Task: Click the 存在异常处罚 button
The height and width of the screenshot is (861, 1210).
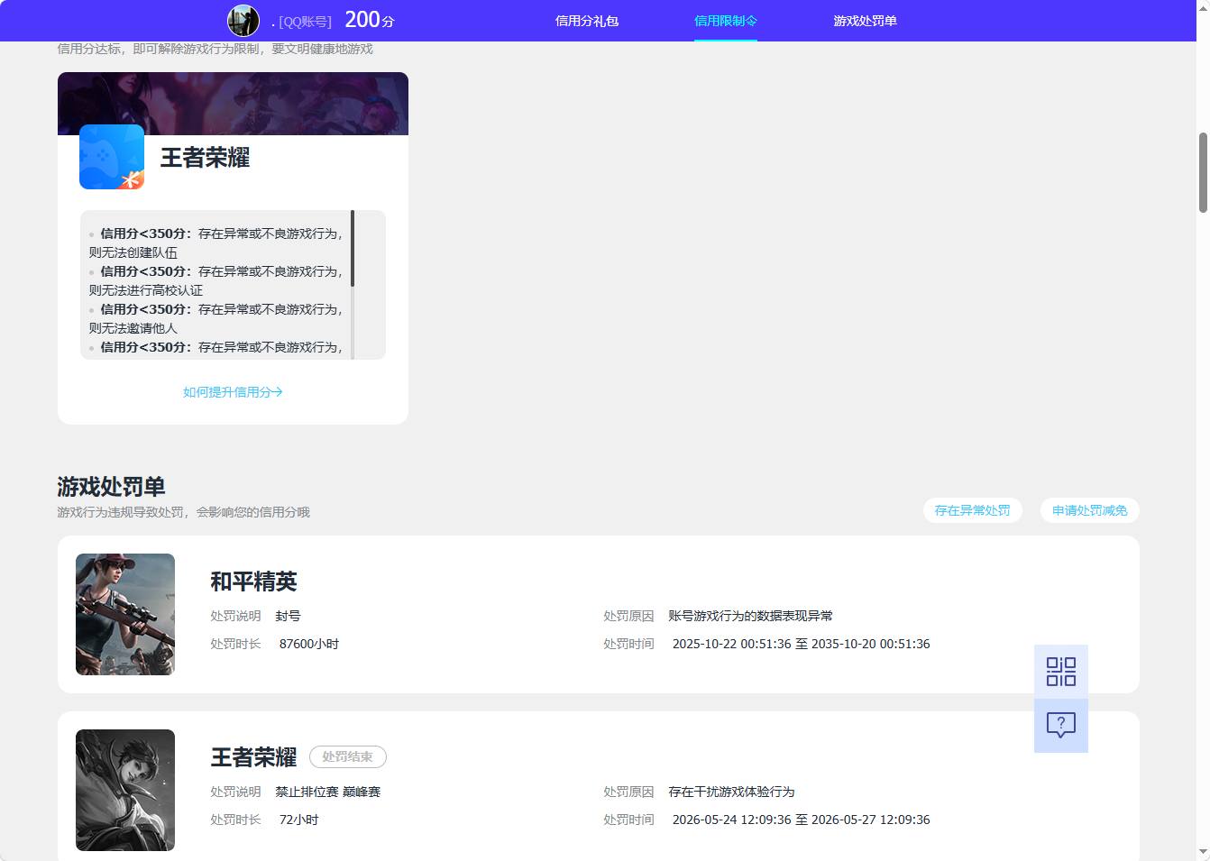Action: pyautogui.click(x=973, y=510)
